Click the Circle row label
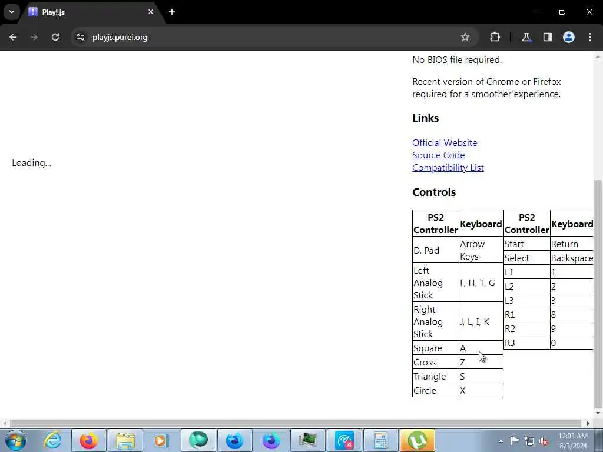This screenshot has width=603, height=452. 435,391
